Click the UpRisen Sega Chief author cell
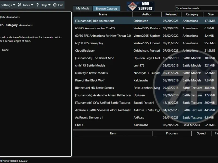 pyautogui.click(x=147, y=58)
